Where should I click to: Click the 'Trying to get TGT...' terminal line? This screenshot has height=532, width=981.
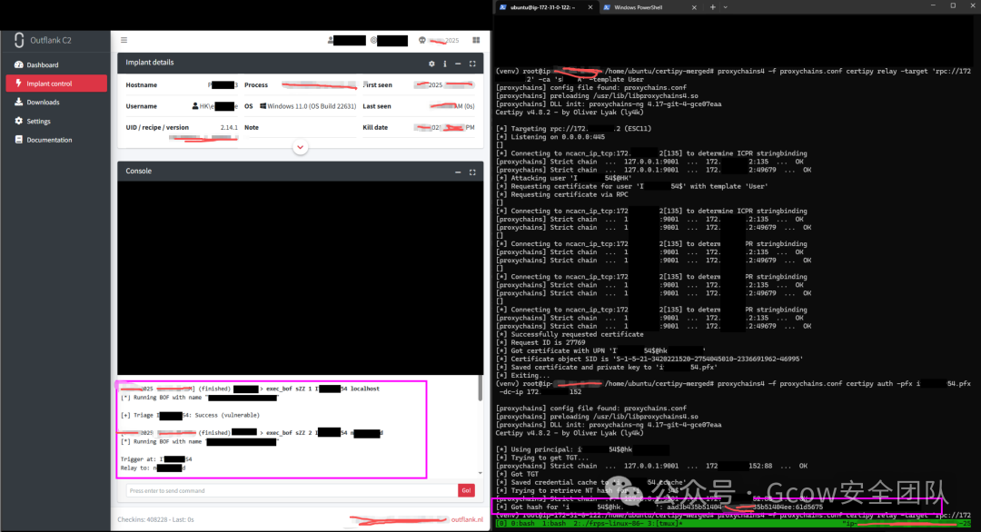pyautogui.click(x=541, y=458)
